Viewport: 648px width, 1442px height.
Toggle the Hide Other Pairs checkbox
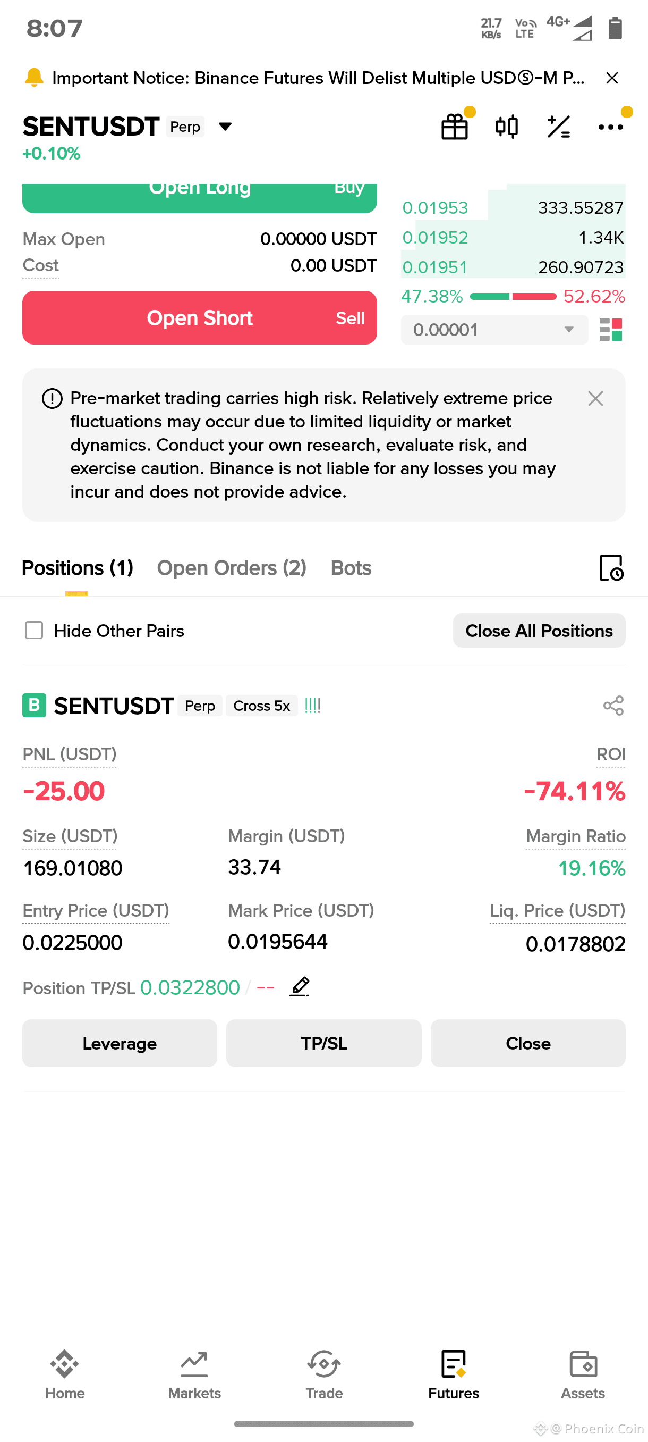(34, 630)
